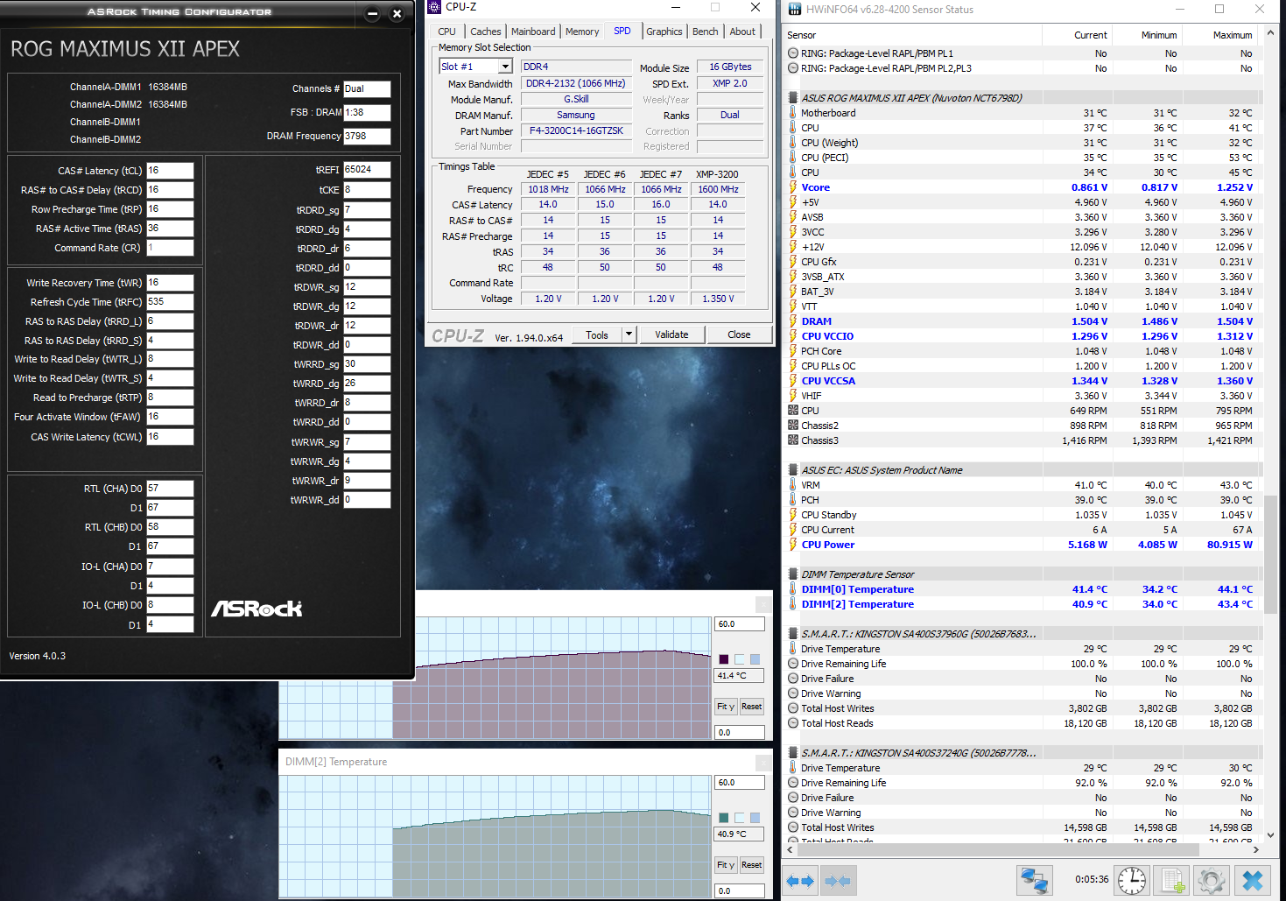Select the Graphics tab
1286x901 pixels.
pyautogui.click(x=664, y=32)
